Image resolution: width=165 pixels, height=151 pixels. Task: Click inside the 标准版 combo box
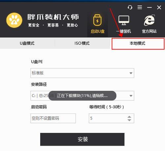click(x=82, y=73)
